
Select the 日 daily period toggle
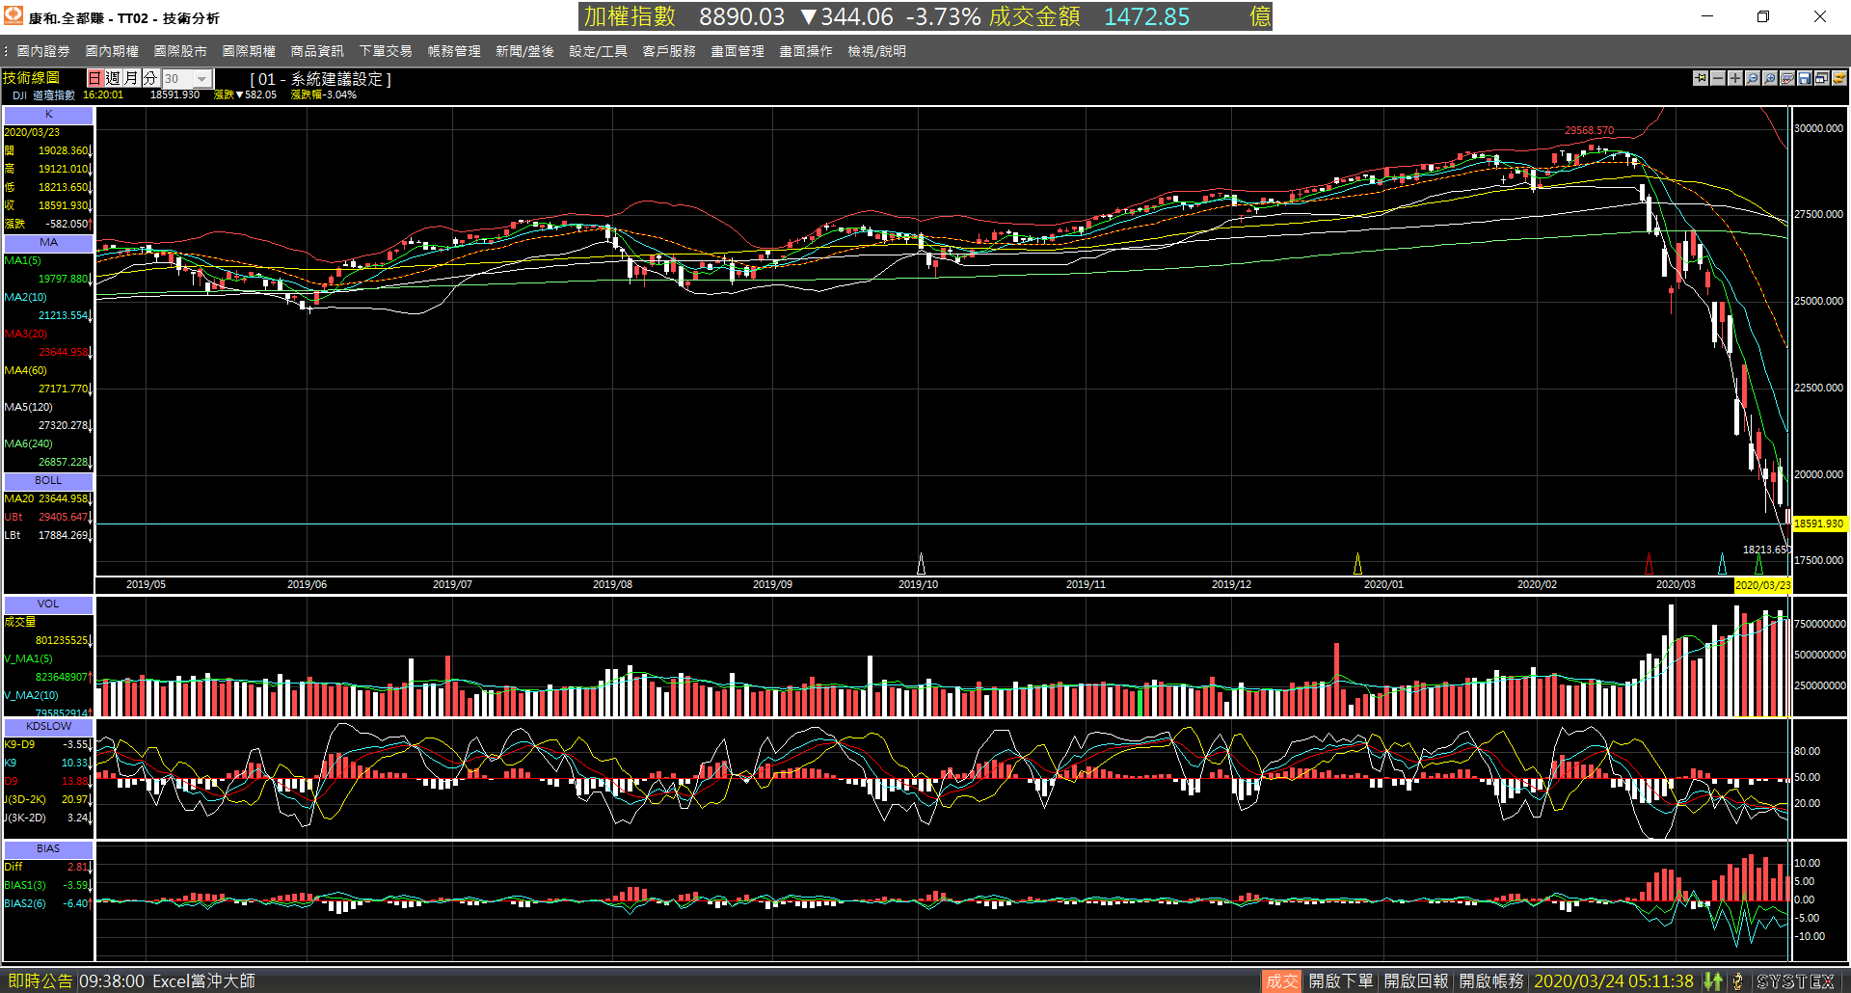[x=94, y=78]
